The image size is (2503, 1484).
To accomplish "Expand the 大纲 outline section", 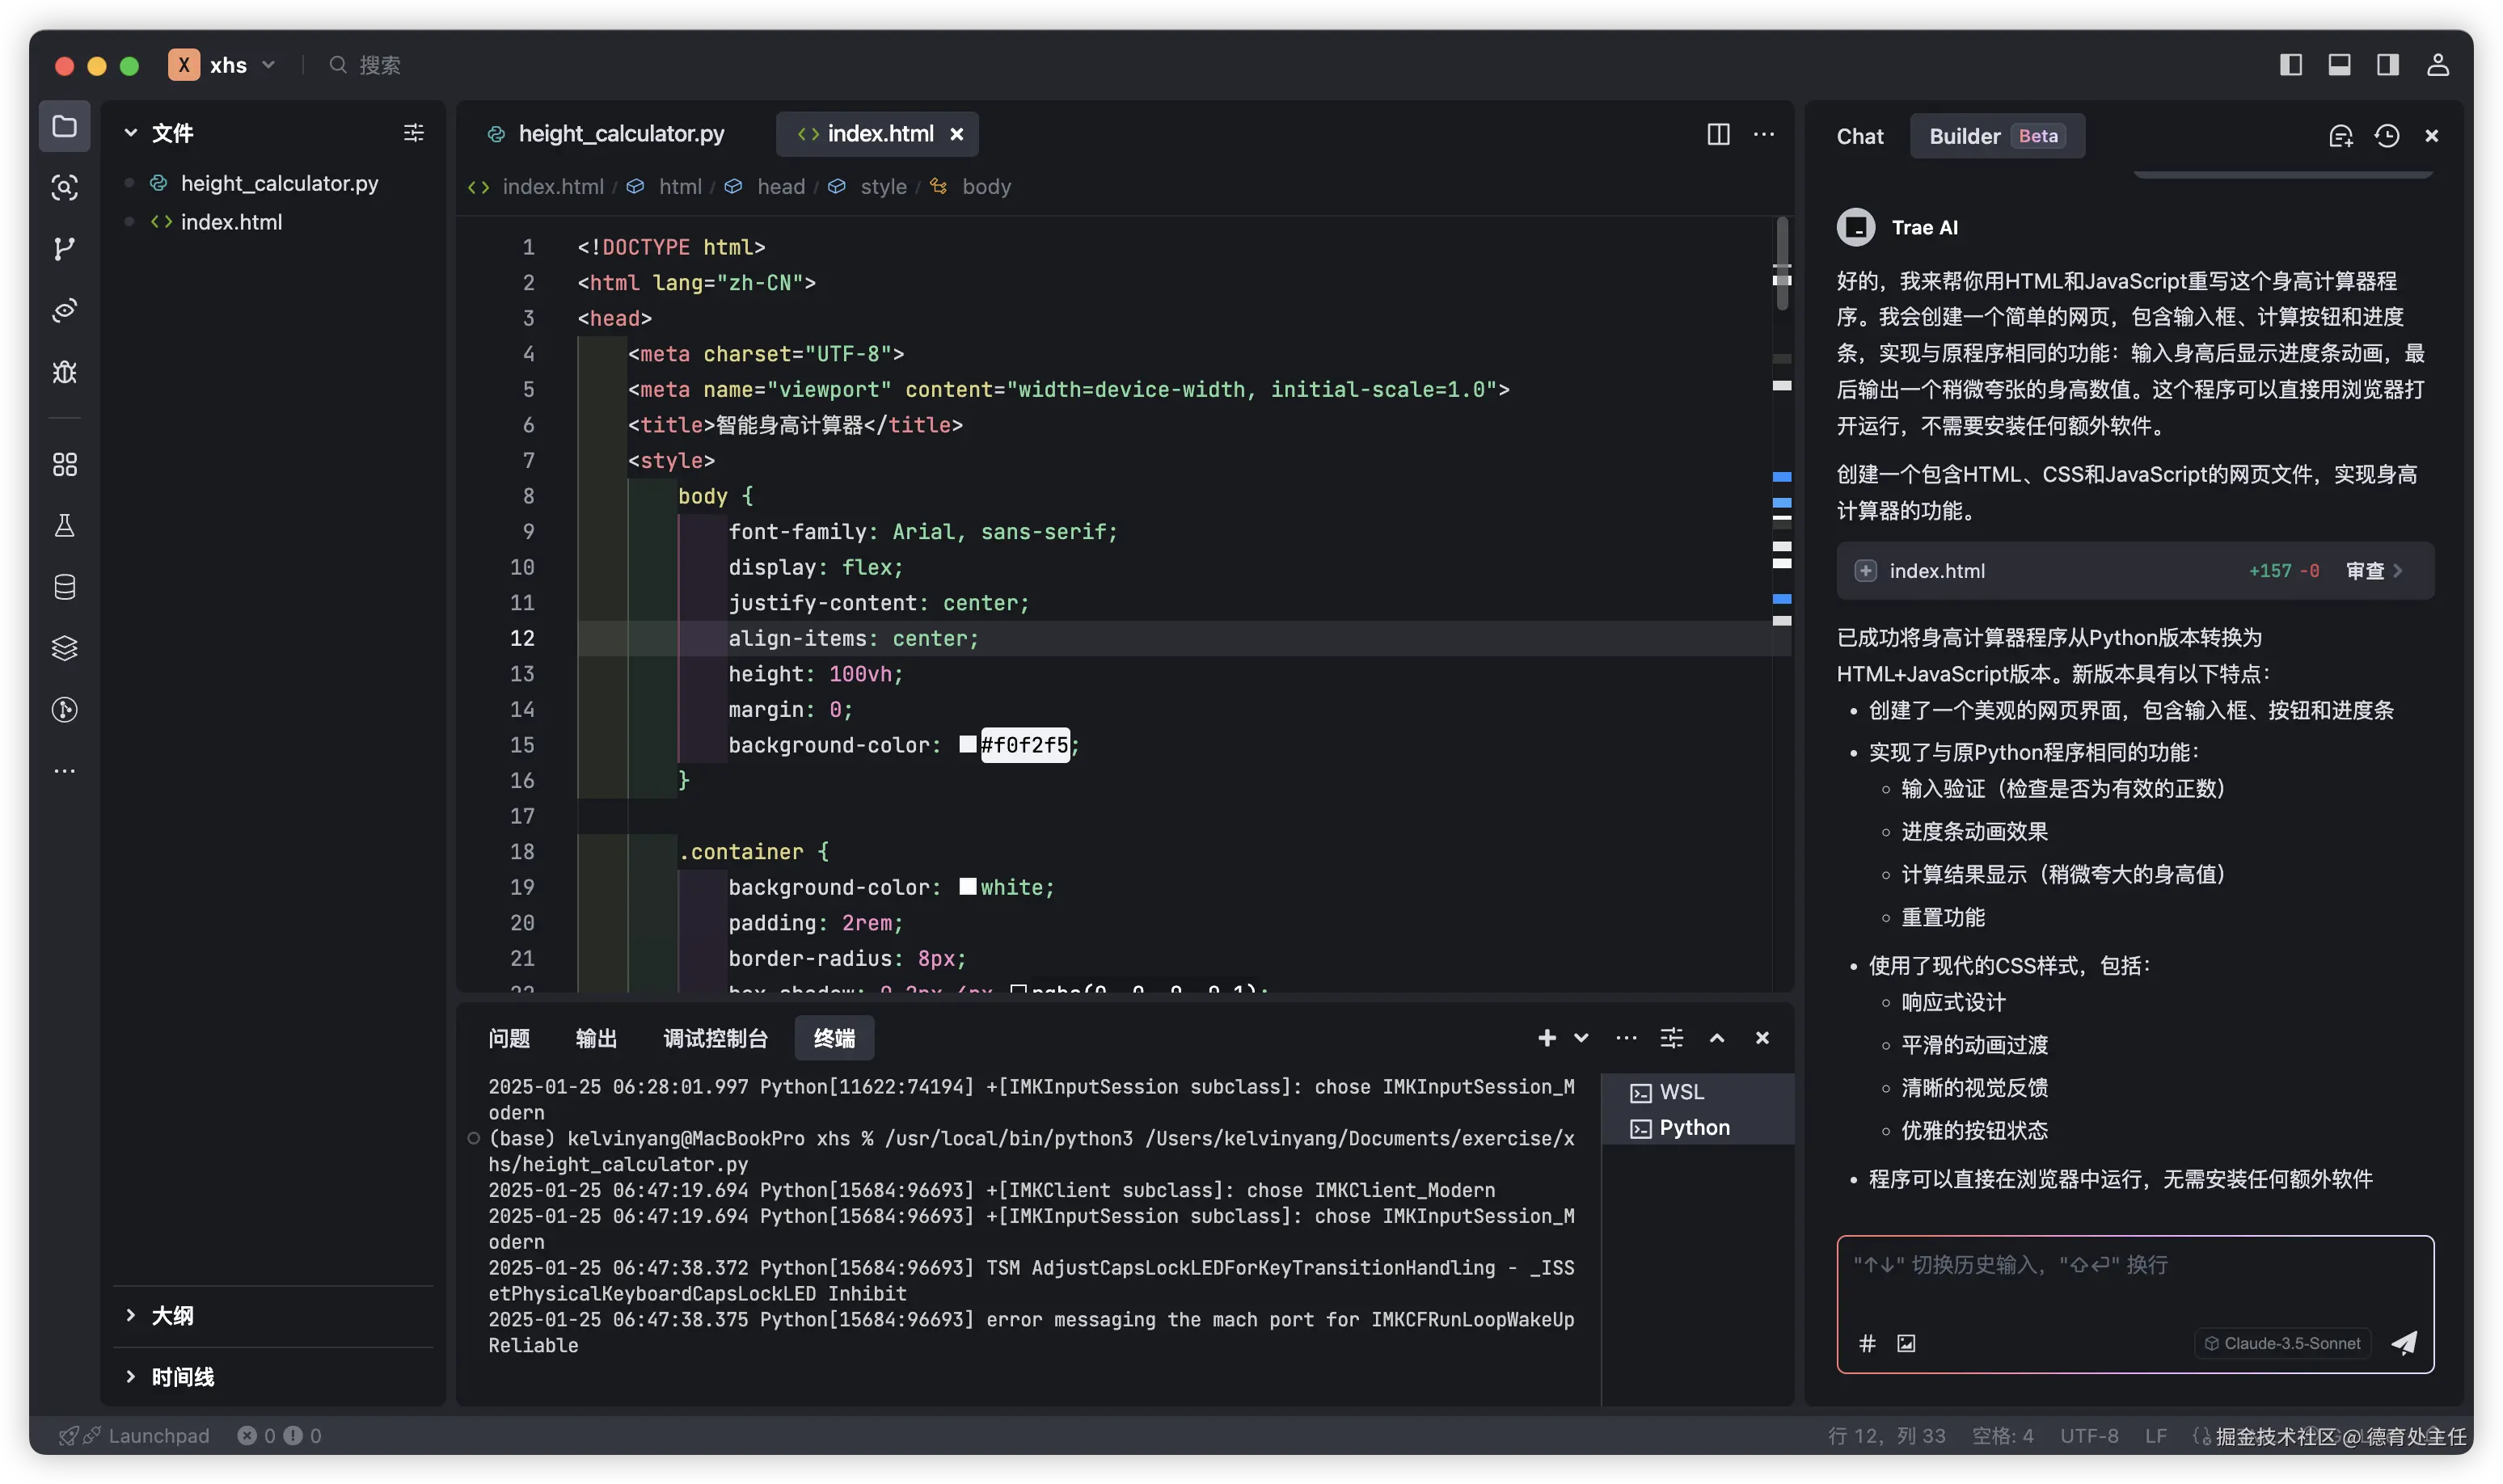I will tap(172, 1315).
